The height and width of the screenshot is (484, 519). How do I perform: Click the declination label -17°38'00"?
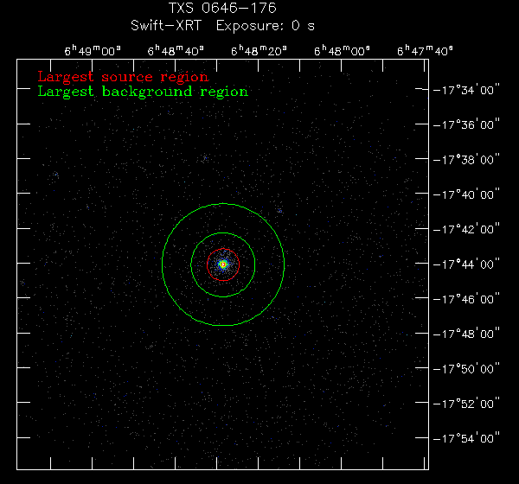coord(466,160)
